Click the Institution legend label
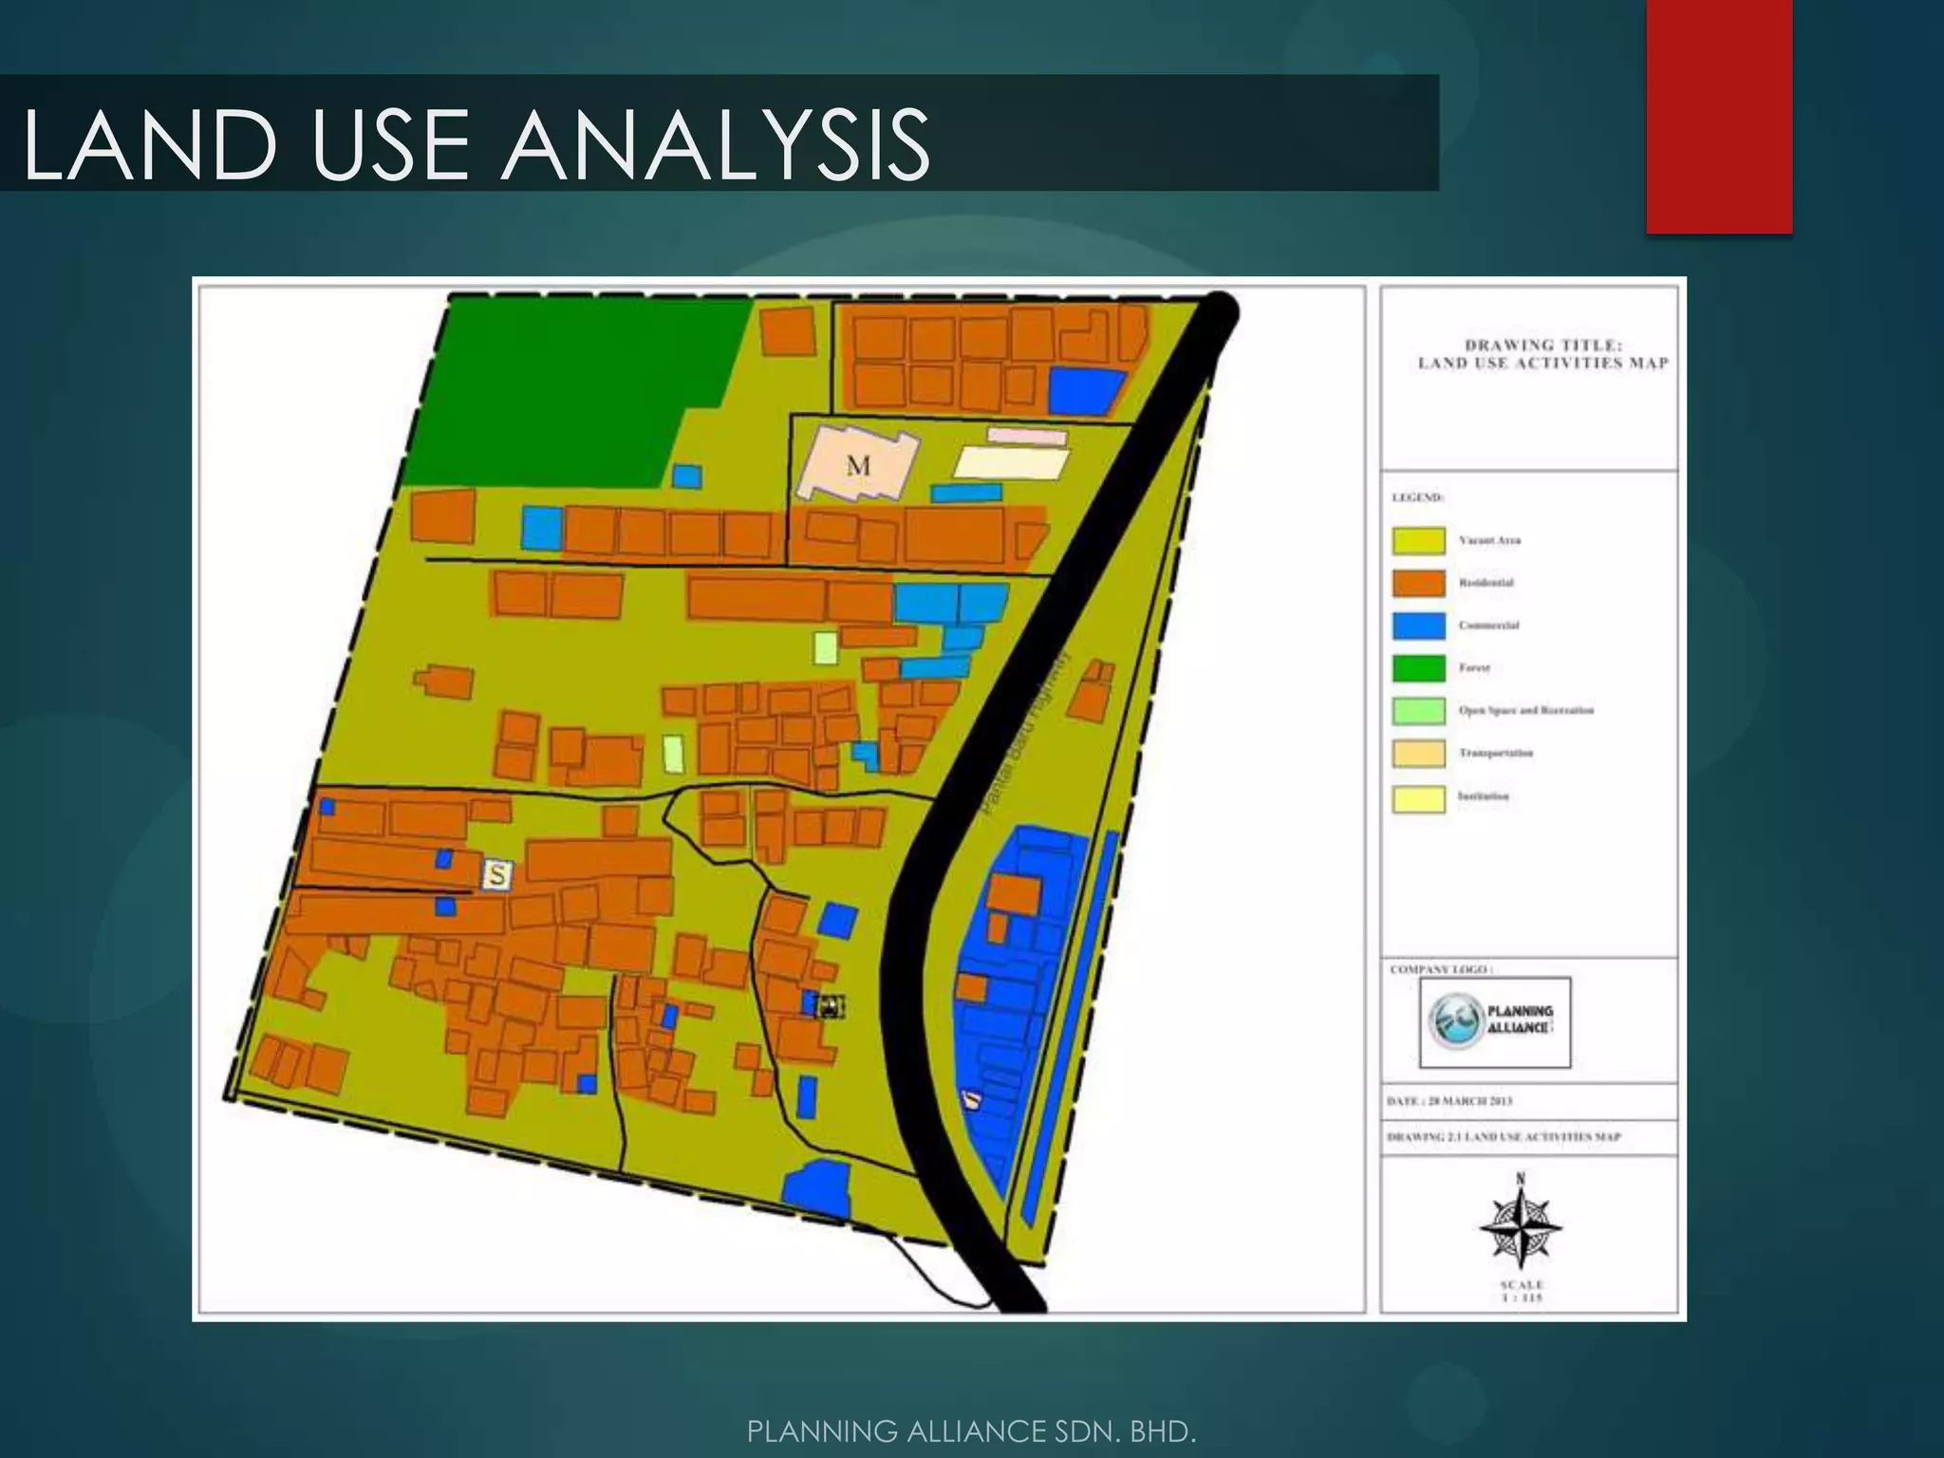The height and width of the screenshot is (1458, 1944). coord(1483,796)
